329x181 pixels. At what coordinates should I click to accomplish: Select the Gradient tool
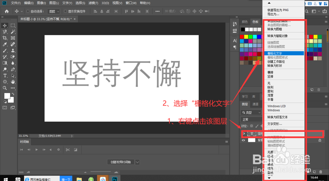click(x=5, y=63)
